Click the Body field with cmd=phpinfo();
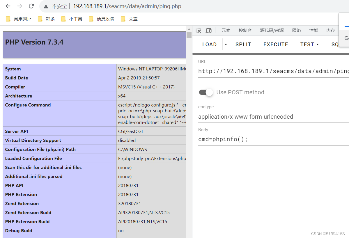349x238 pixels. coord(273,139)
